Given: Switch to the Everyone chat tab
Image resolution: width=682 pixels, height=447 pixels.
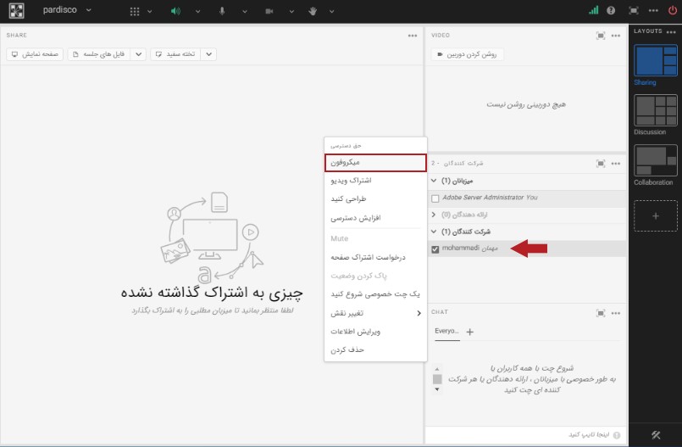Looking at the screenshot, I should click(x=446, y=332).
